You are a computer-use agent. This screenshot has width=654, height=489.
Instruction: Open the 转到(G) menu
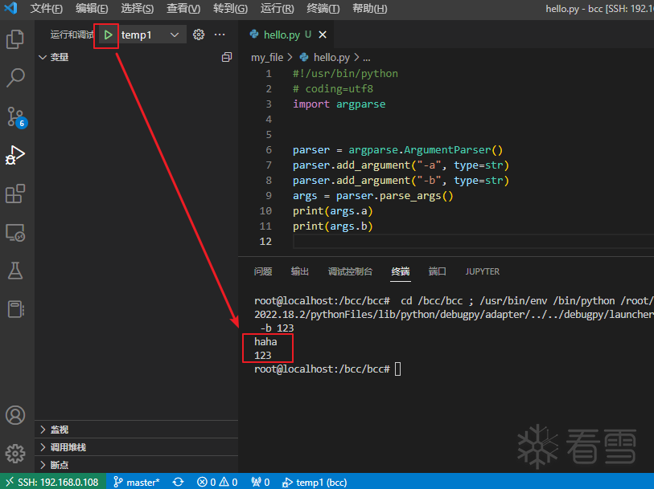click(230, 8)
